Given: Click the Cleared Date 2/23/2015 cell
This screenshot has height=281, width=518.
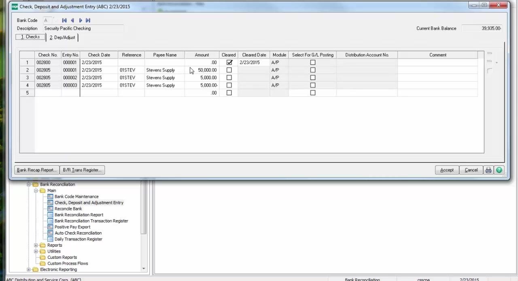Looking at the screenshot, I should [254, 63].
